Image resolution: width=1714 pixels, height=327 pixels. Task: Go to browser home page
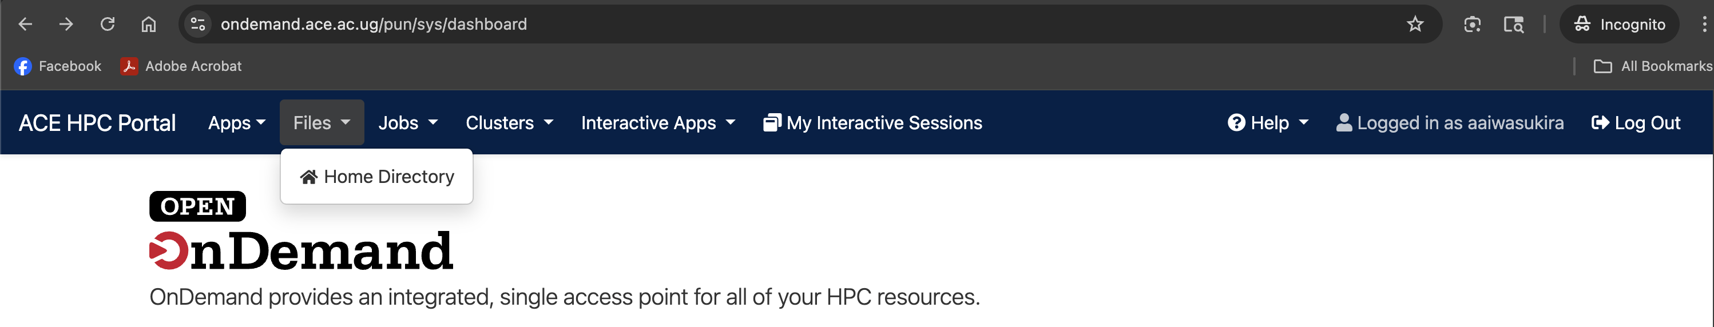tap(148, 25)
